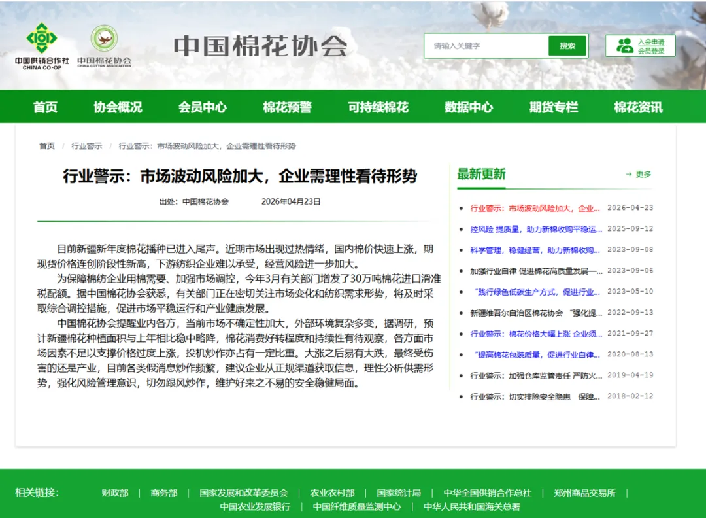The width and height of the screenshot is (706, 518).
Task: Click the date 2018-02-12 in the sidebar
Action: coord(630,396)
